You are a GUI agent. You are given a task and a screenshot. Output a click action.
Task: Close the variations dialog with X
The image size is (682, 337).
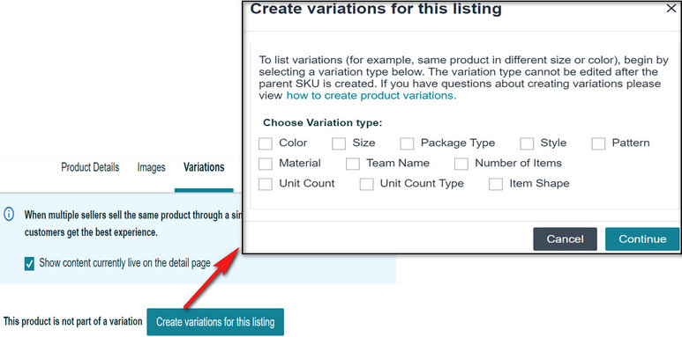click(671, 8)
